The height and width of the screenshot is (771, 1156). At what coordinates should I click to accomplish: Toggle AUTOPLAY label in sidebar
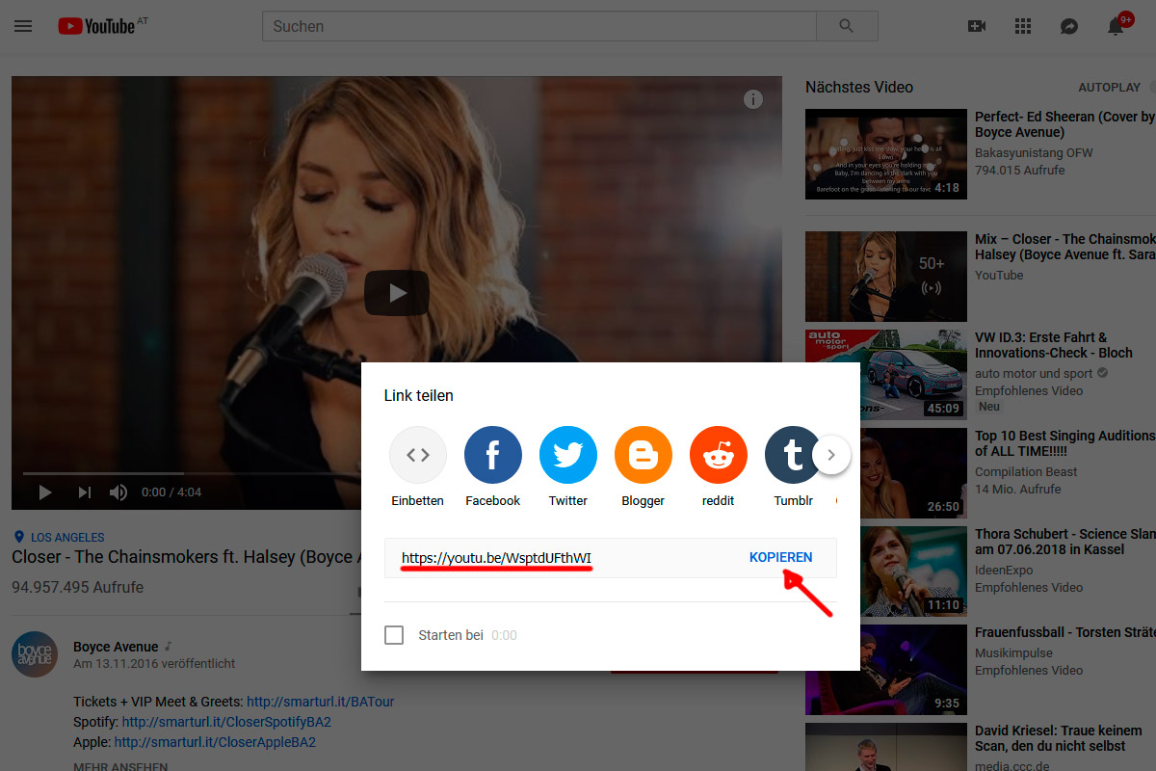tap(1109, 87)
